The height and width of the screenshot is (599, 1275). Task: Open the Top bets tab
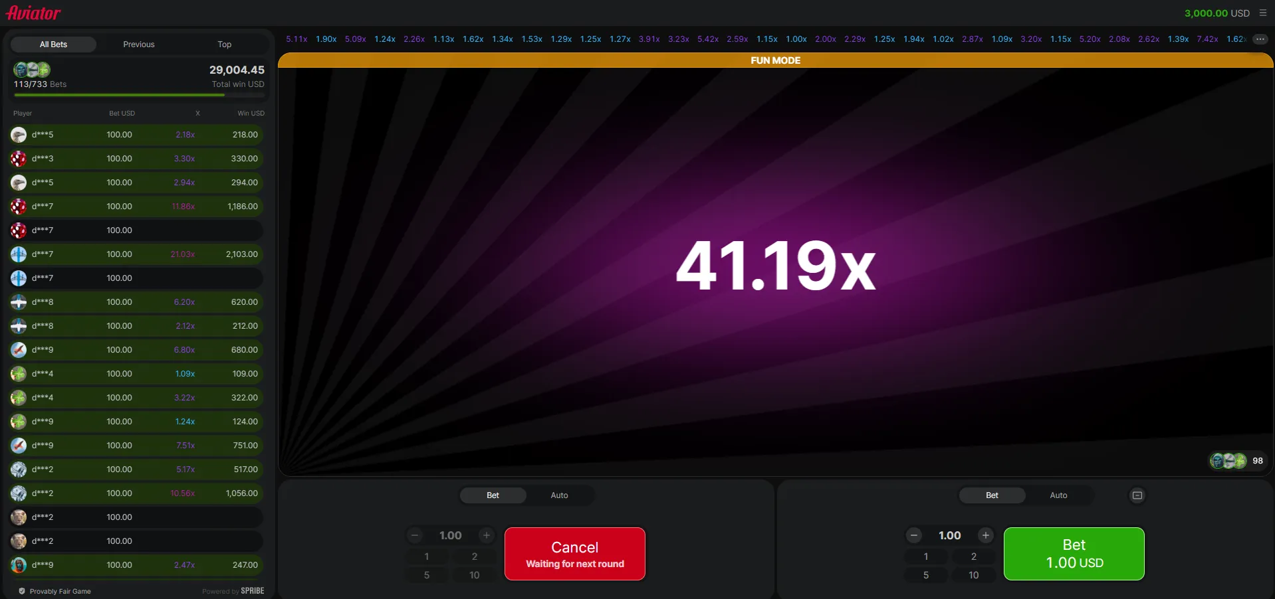[x=225, y=44]
